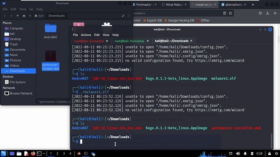The image size is (280, 157).
Task: Open Help menu in file manager
Action: tap(39, 9)
